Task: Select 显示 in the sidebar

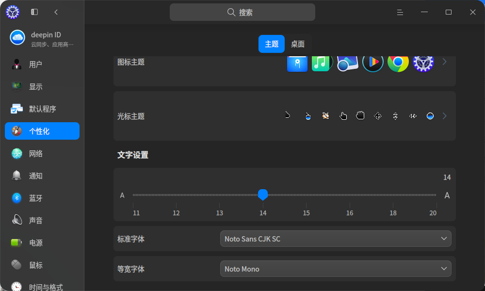Action: 42,87
